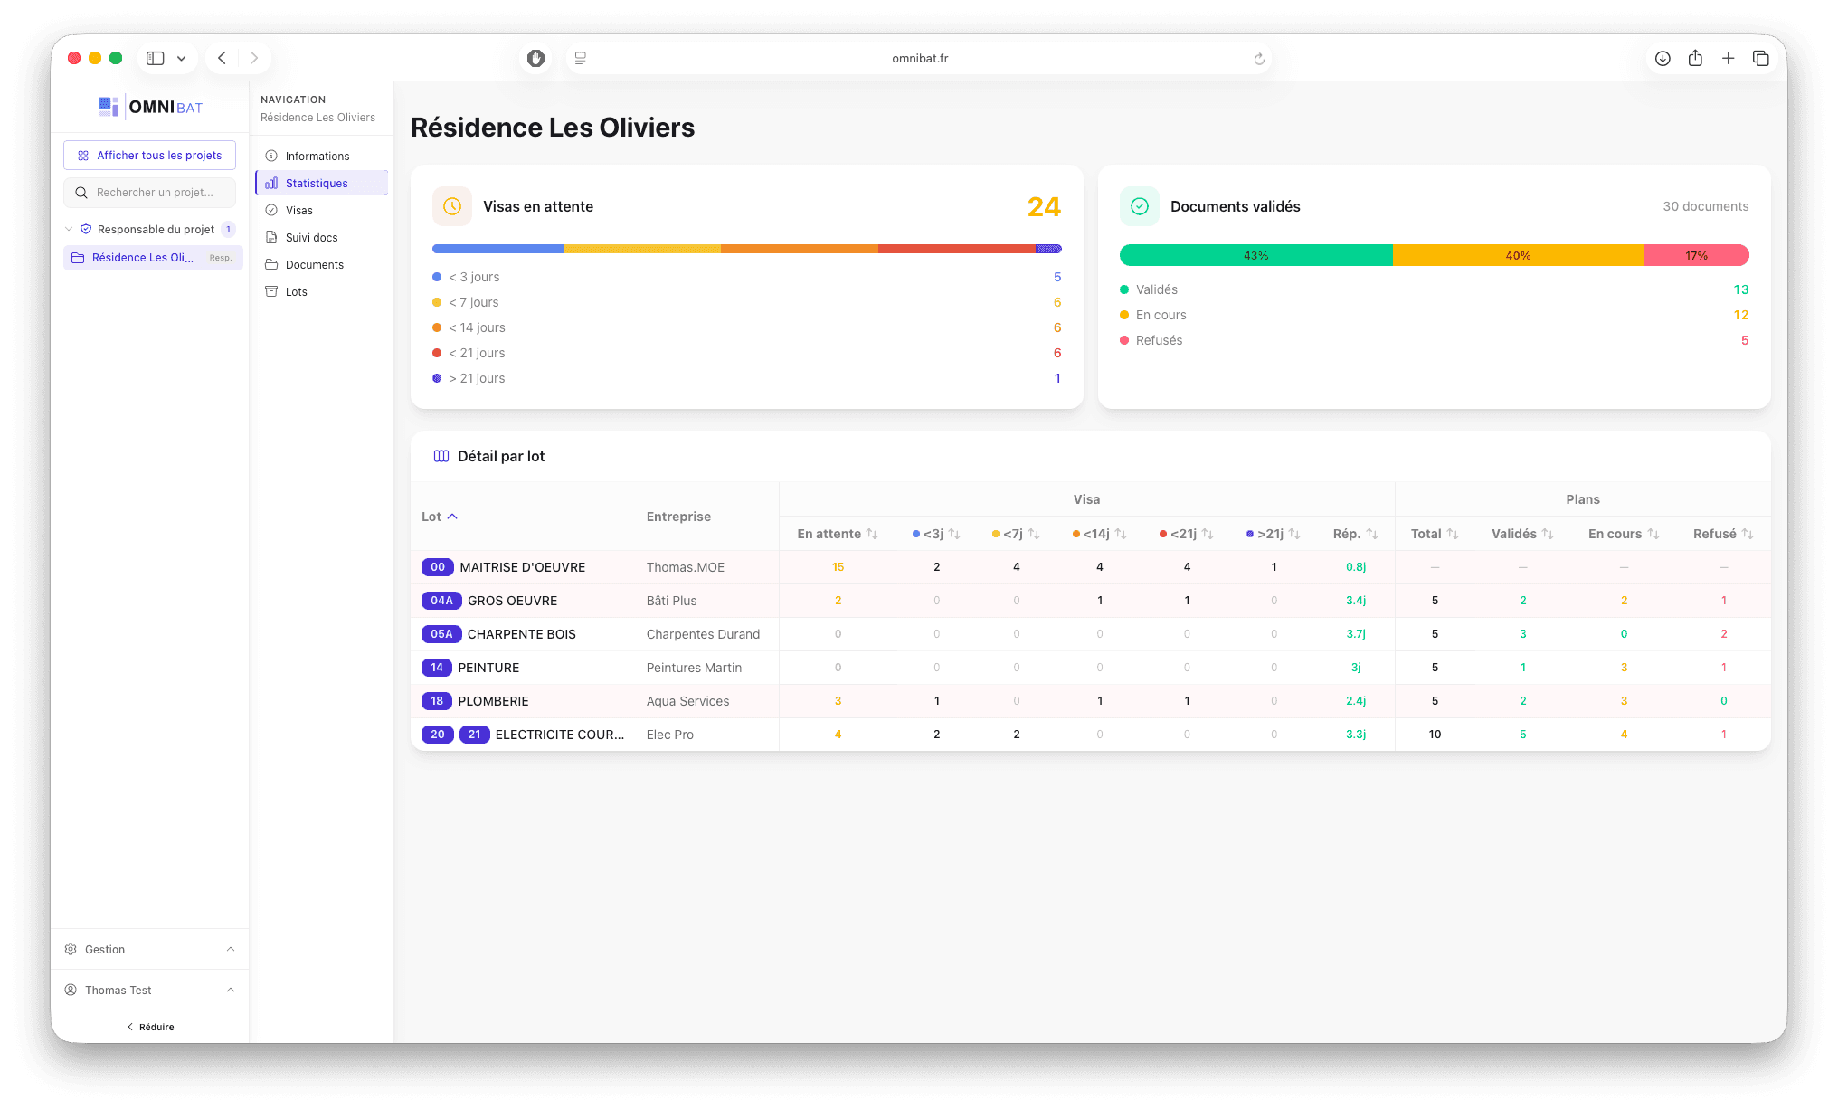Open a new browser tab with plus icon

point(1728,59)
